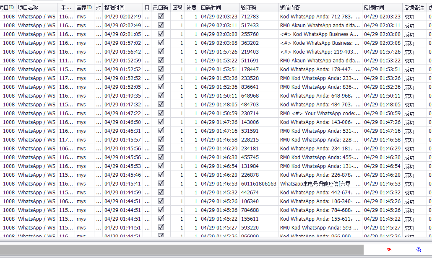Select verification code 106340 cell

259,201
